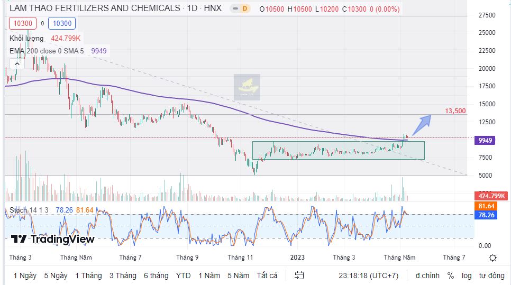Click the blue 78.26 stochastic label
Image resolution: width=511 pixels, height=285 pixels.
click(486, 215)
